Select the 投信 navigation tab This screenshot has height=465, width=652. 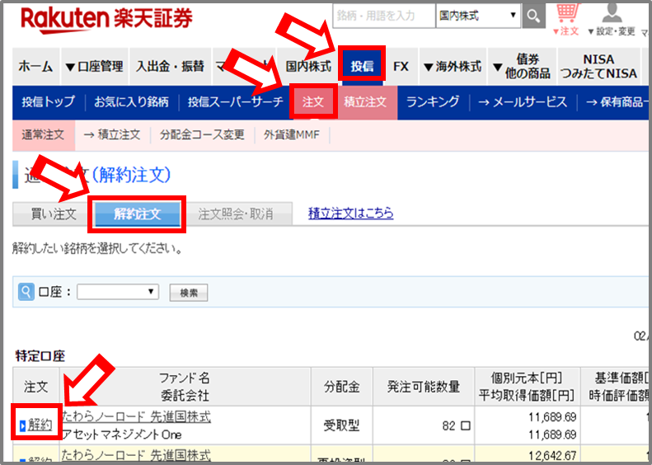click(x=362, y=66)
